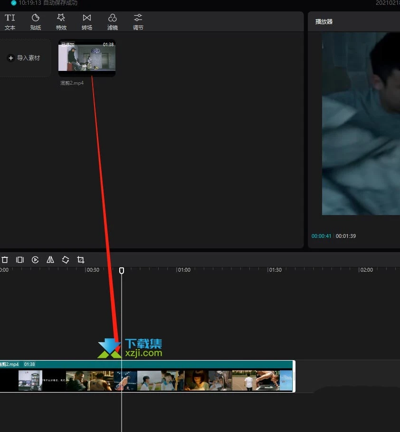400x432 pixels.
Task: Open the 转场 transitions tab
Action: [86, 22]
